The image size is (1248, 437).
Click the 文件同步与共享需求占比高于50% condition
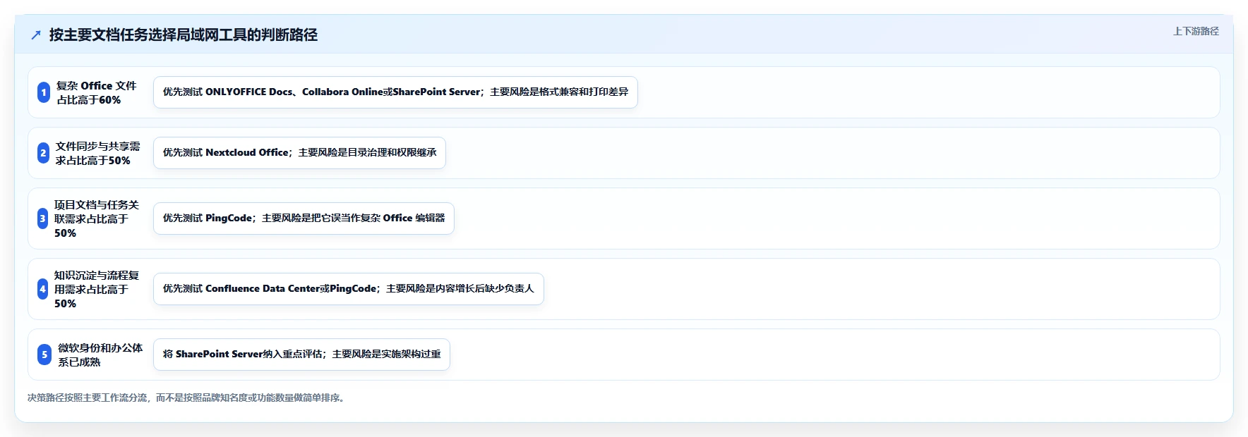pos(97,153)
